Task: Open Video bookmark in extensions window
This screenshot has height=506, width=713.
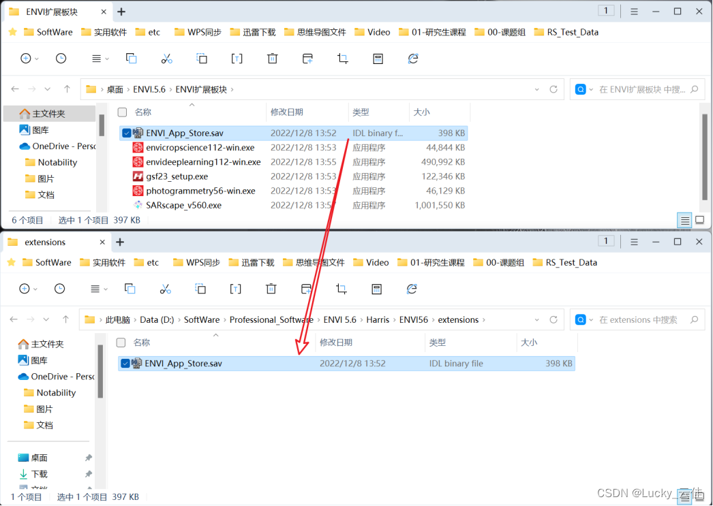Action: point(372,262)
